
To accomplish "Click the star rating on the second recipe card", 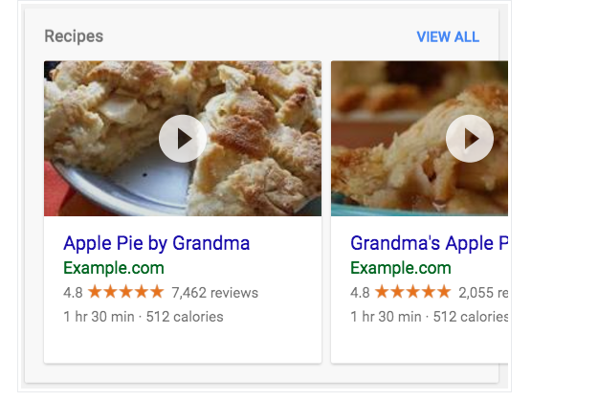I will pyautogui.click(x=413, y=292).
